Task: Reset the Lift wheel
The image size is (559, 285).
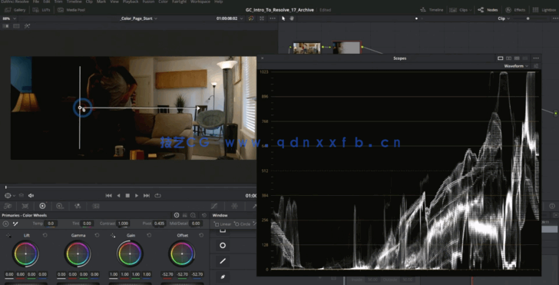Action: (x=45, y=235)
